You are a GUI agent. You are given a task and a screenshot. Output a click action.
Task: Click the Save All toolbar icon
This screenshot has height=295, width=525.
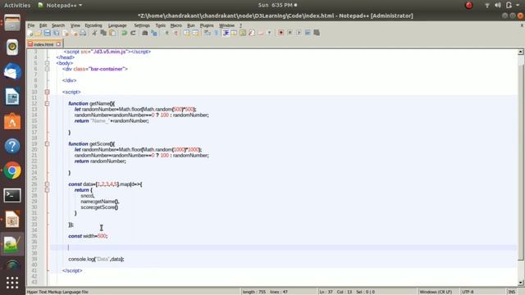56,33
